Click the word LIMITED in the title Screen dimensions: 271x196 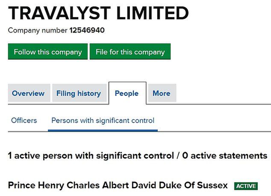point(147,13)
